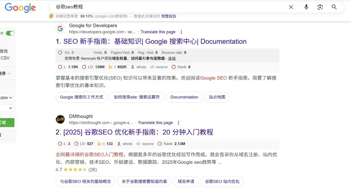Viewport: 351px width, 193px height.
Task: Click Google for Developers favicon
Action: click(x=60, y=29)
